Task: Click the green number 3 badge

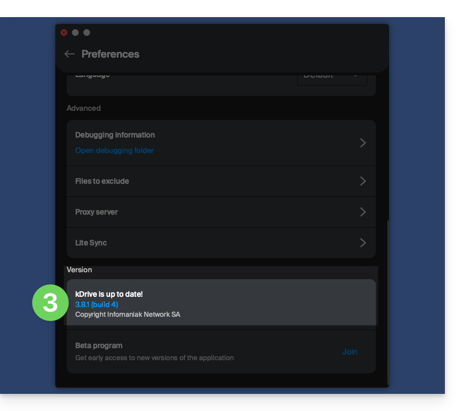Action: (50, 303)
